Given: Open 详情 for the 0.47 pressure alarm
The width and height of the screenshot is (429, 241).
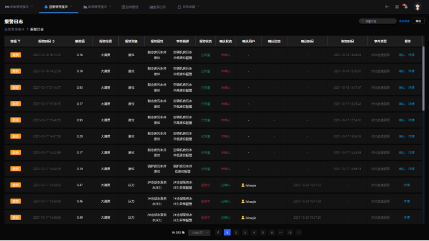Looking at the screenshot, I should coord(407,185).
